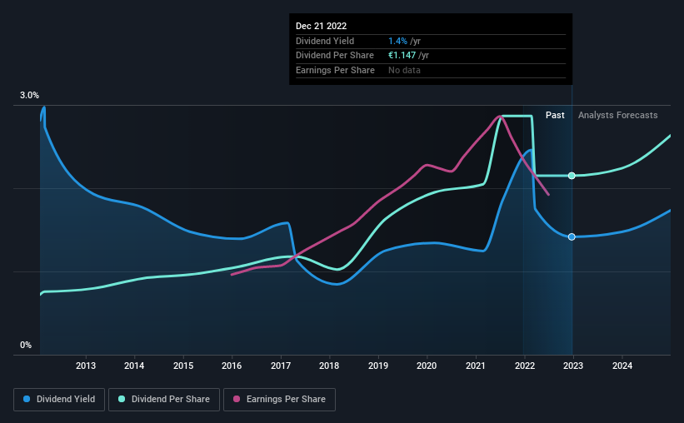684x423 pixels.
Task: Toggle the Dividend Yield legend series
Action: coord(59,400)
